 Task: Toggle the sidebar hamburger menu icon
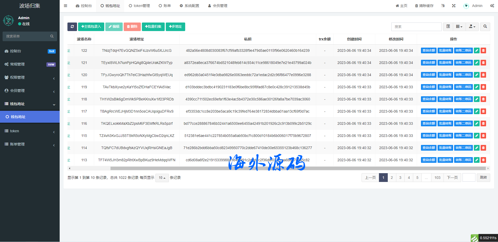[x=65, y=6]
